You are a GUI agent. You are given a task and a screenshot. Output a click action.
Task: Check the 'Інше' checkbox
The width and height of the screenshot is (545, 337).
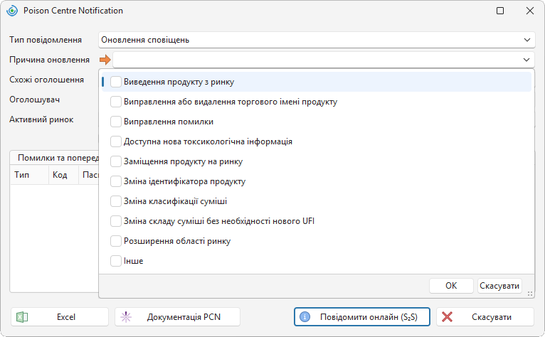coord(116,261)
